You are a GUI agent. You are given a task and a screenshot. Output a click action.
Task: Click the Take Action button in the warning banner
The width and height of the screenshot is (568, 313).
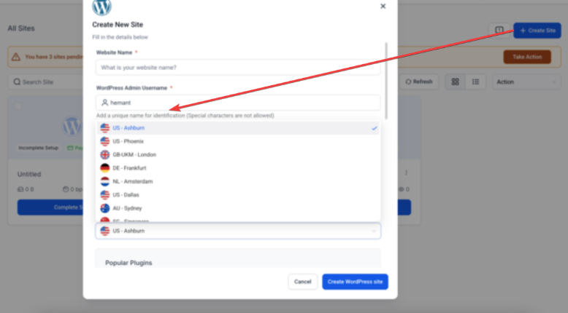tap(527, 57)
